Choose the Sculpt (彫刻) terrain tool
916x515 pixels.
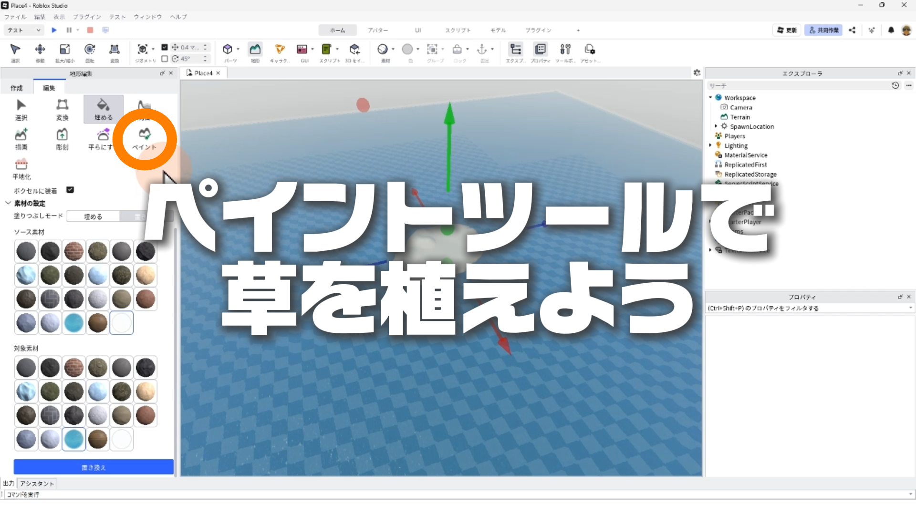[62, 138]
